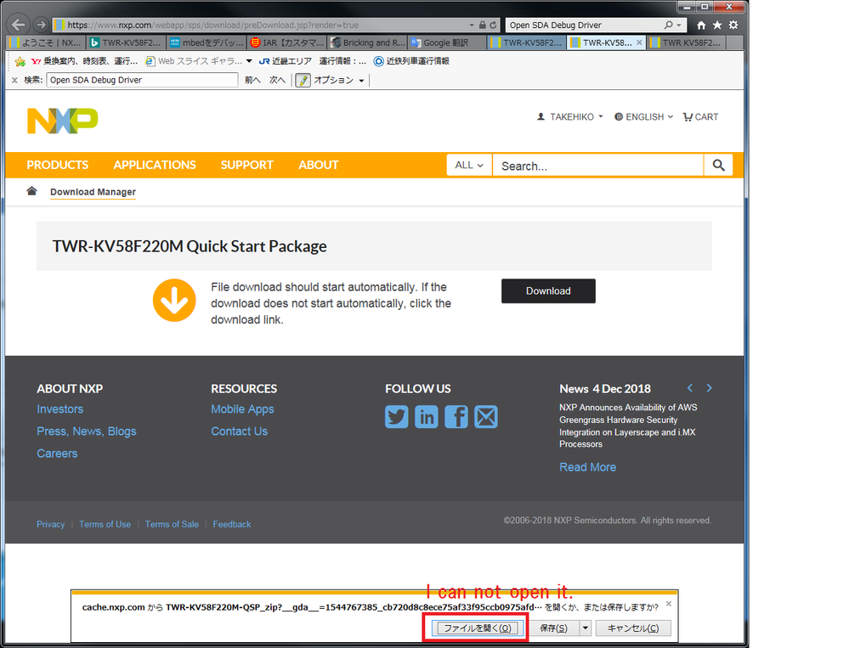Open the ABOUT menu
Image resolution: width=849 pixels, height=648 pixels.
[x=319, y=165]
